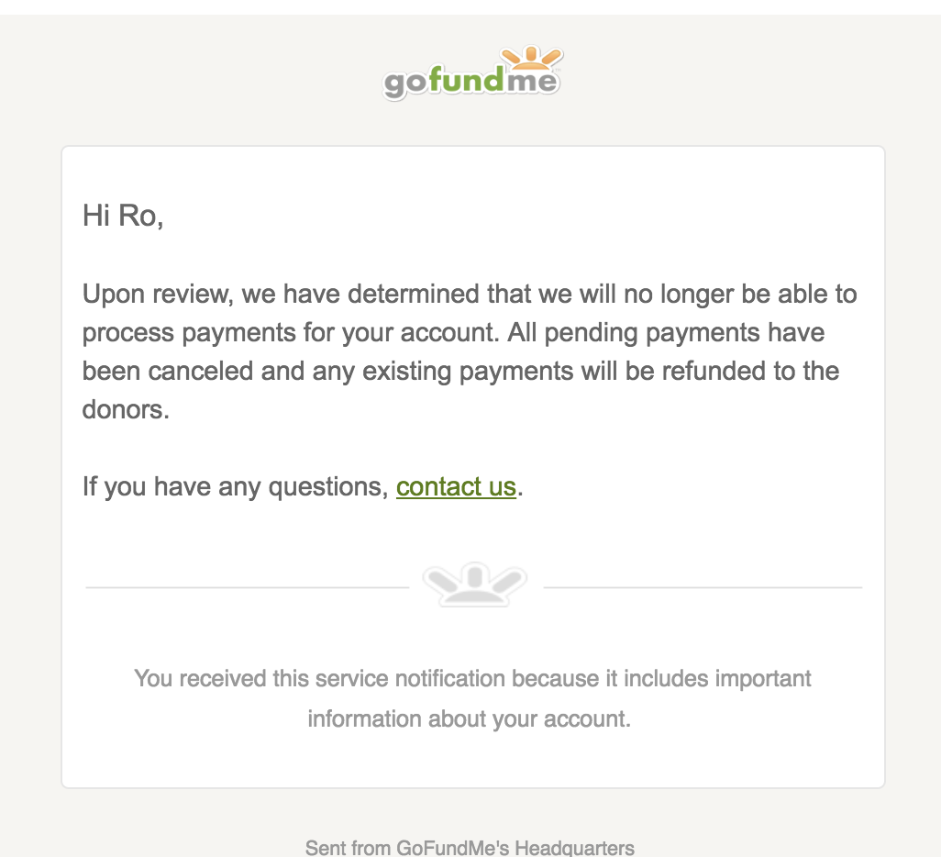This screenshot has height=857, width=941.
Task: Click the 'me' part of the logo
Action: [530, 83]
